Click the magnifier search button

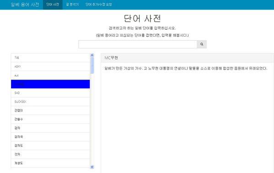(x=201, y=44)
